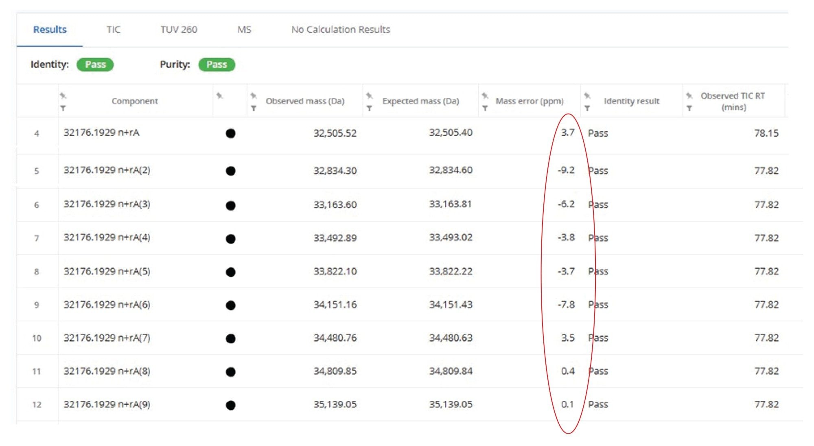Click status dot for n+rA(2) row
The image size is (814, 446).
point(231,171)
